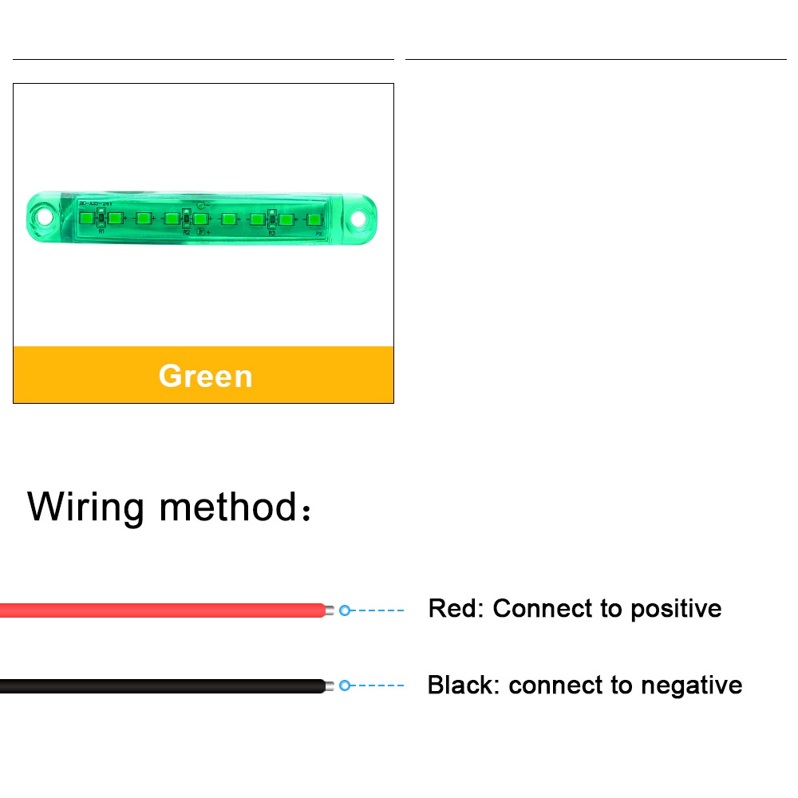Screen dimensions: 798x798
Task: Click the left mounting hole of the green light
Action: pos(46,217)
